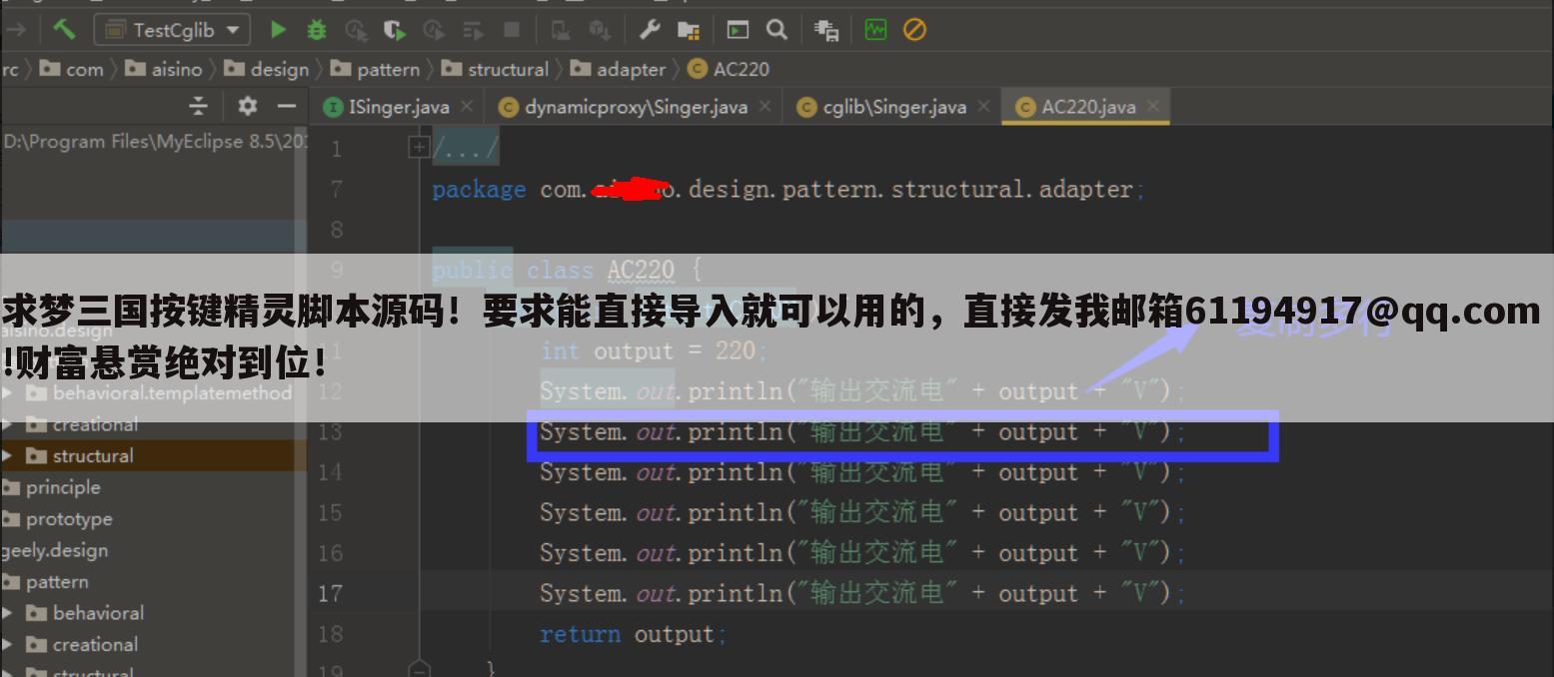Image resolution: width=1554 pixels, height=677 pixels.
Task: Expand the 'creational' arrow below behavioral
Action: [8, 644]
